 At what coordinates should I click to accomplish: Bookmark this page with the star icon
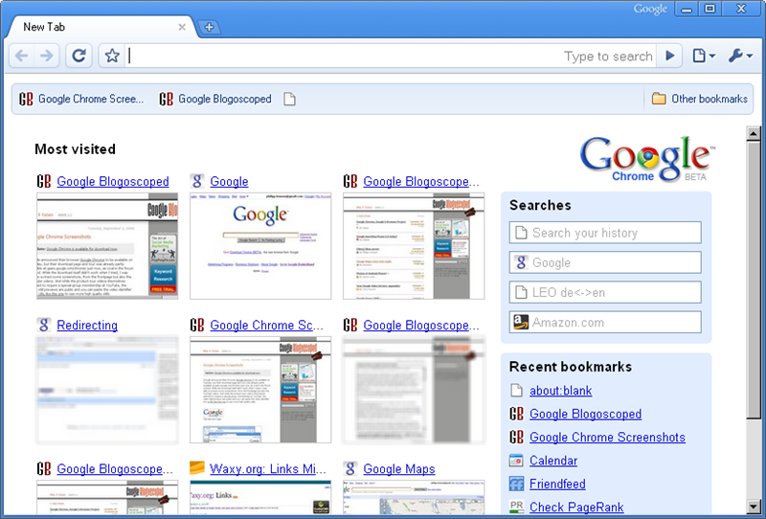(112, 56)
